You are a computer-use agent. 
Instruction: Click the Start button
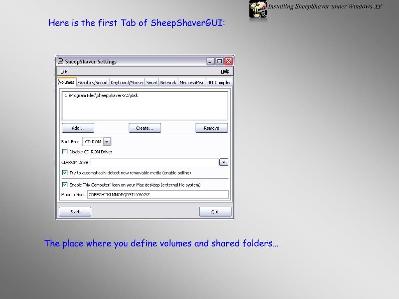click(75, 211)
